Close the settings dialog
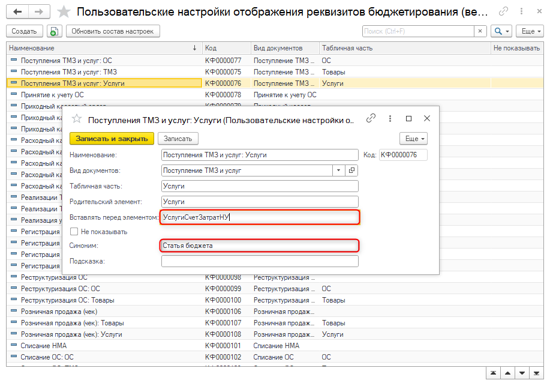The width and height of the screenshot is (550, 383). [x=427, y=119]
